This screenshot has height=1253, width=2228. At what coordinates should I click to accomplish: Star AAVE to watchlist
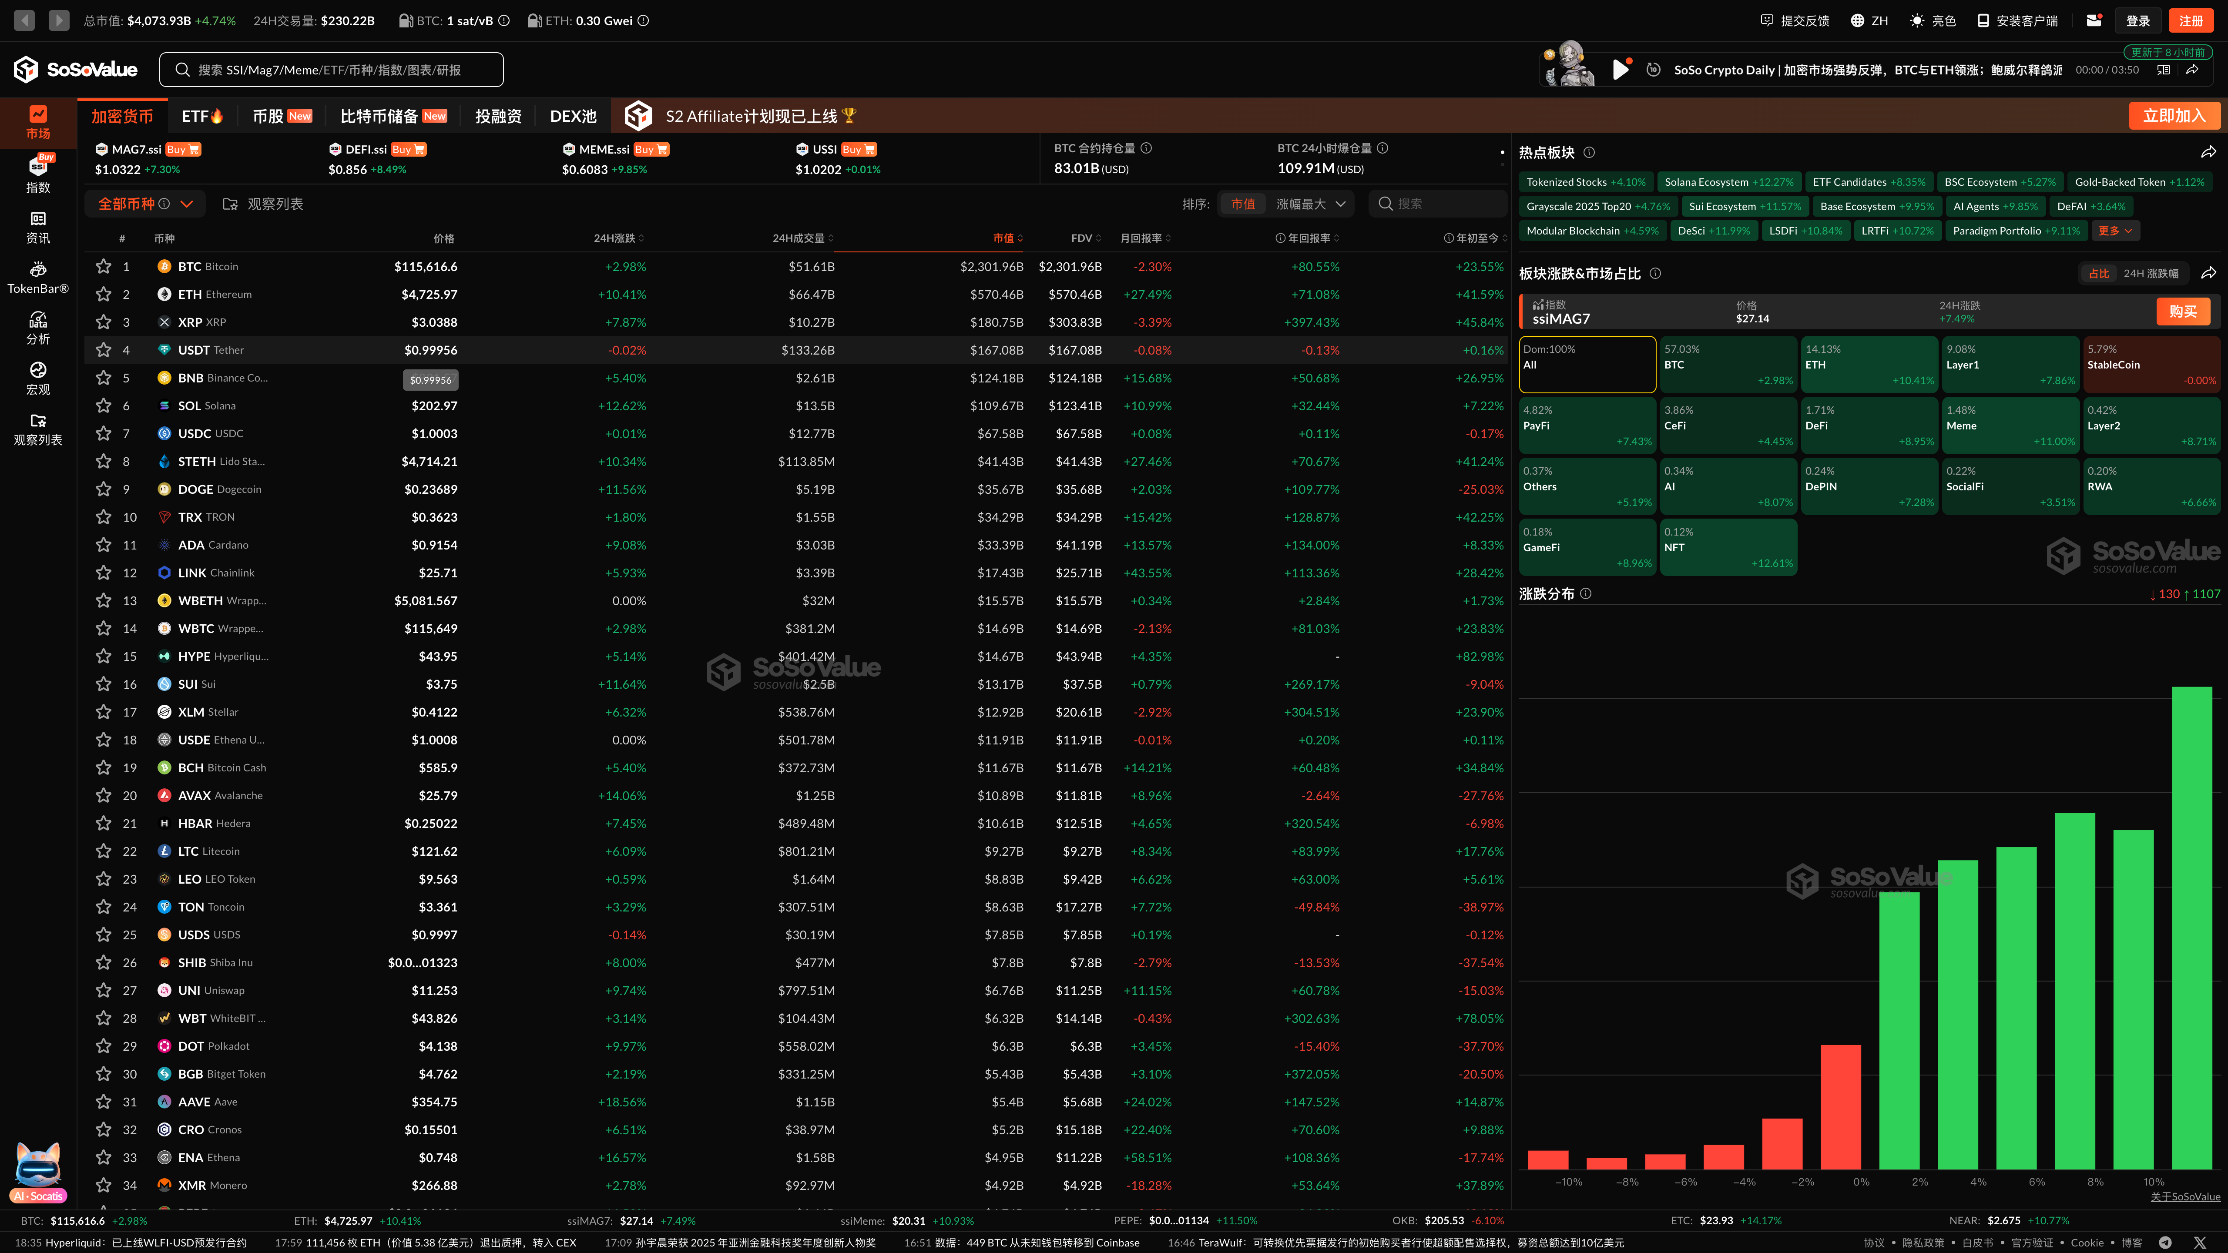[104, 1102]
